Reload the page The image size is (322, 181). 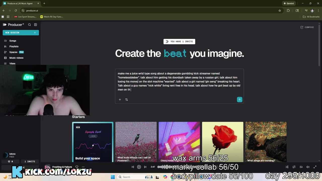[16, 11]
